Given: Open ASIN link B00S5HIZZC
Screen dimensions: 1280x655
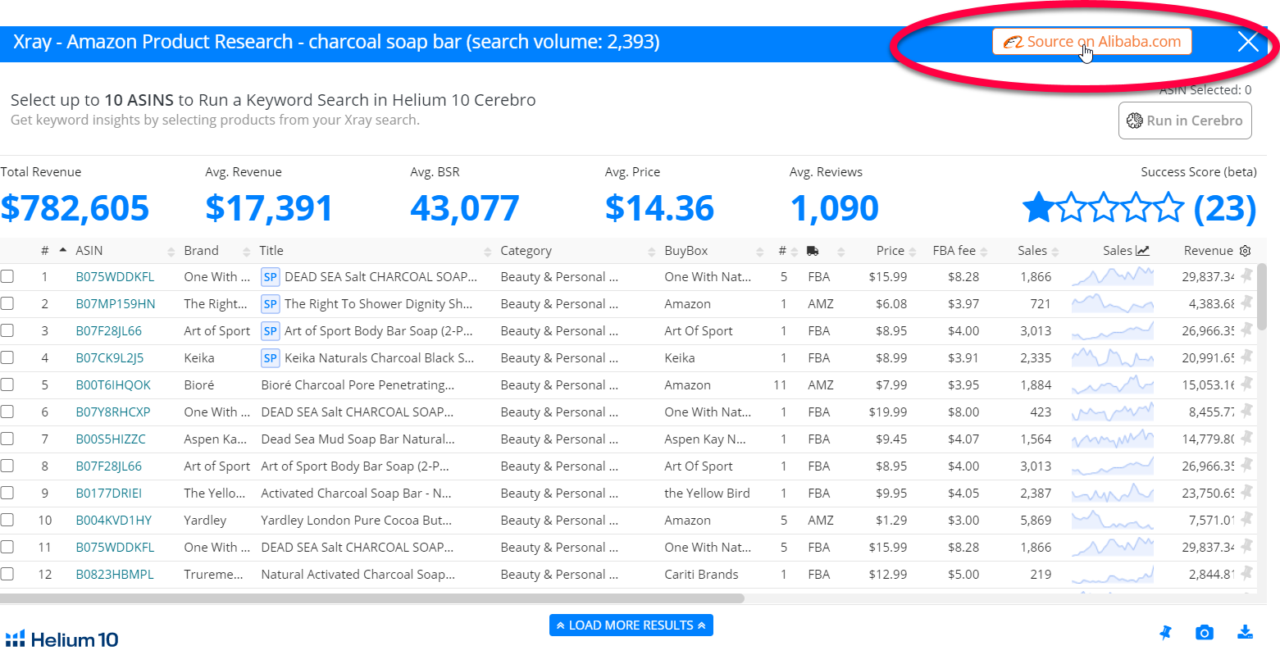Looking at the screenshot, I should (111, 439).
